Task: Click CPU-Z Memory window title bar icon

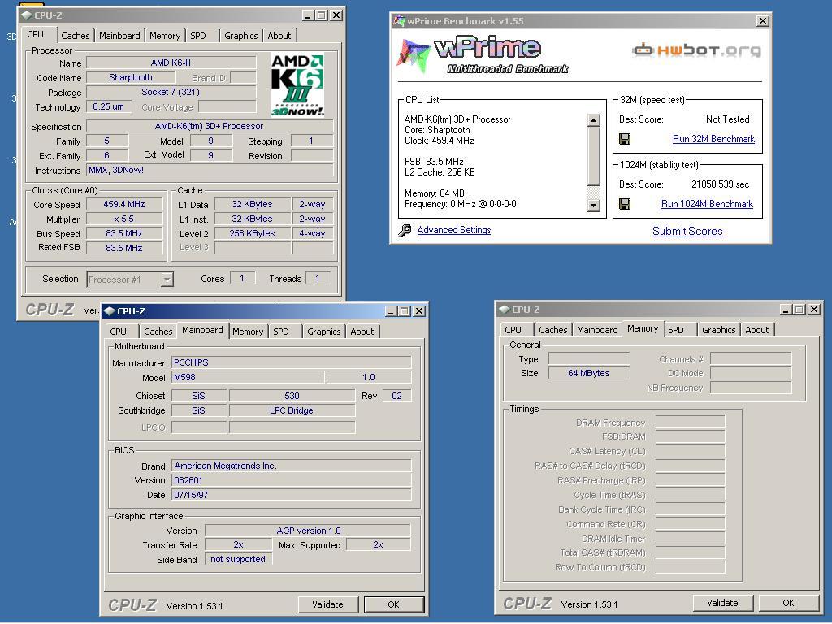Action: click(x=504, y=310)
